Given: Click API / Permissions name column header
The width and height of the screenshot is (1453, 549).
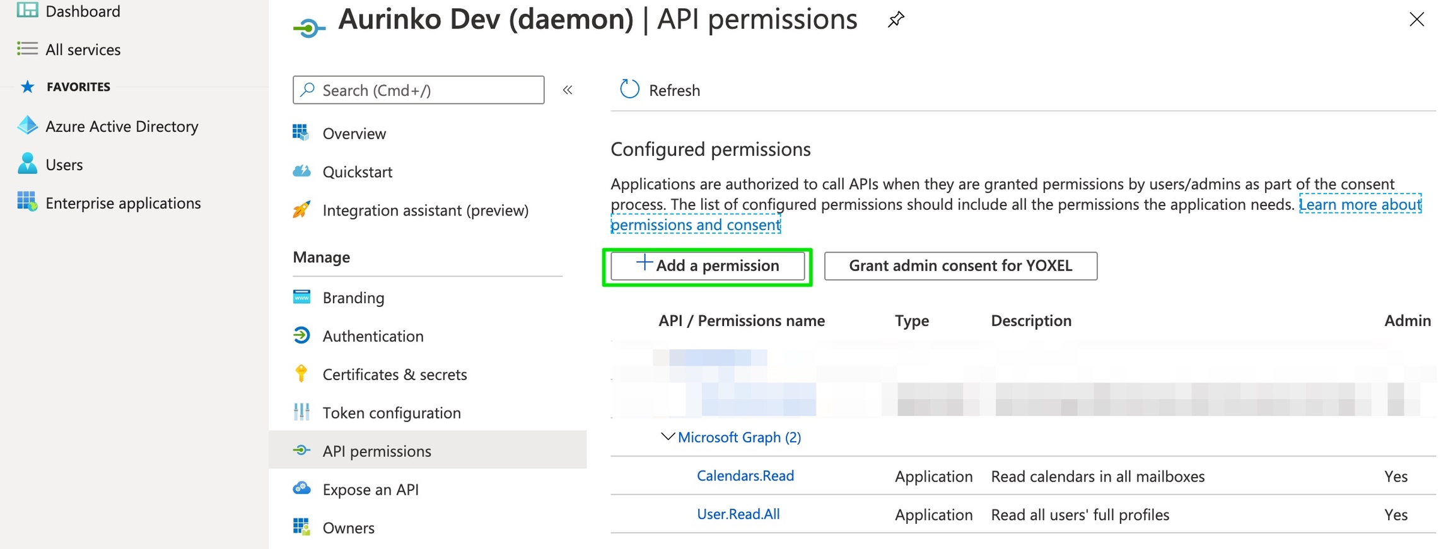Looking at the screenshot, I should [x=742, y=320].
